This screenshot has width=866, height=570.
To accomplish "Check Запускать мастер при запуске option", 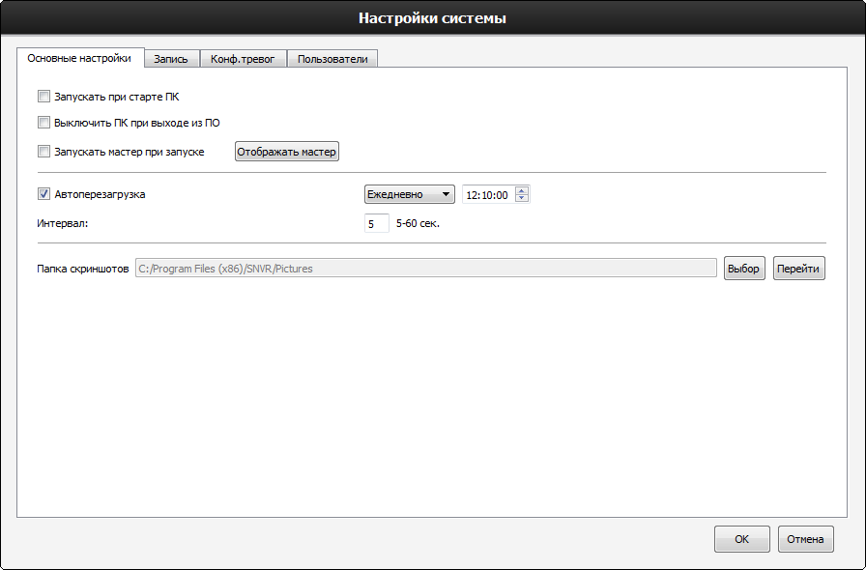I will [x=43, y=152].
